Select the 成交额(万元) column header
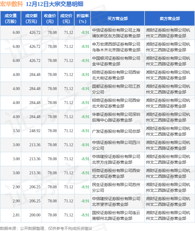 pos(31,19)
